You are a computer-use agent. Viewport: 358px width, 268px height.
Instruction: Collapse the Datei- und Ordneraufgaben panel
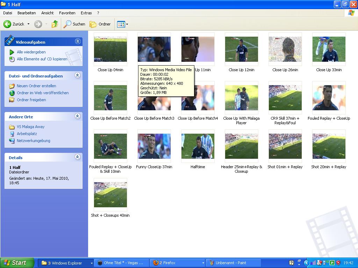click(78, 75)
